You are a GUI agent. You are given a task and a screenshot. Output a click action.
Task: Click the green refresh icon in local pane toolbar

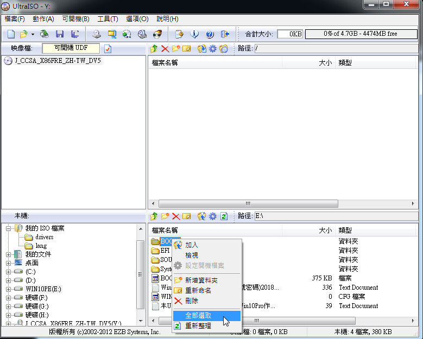coord(224,216)
